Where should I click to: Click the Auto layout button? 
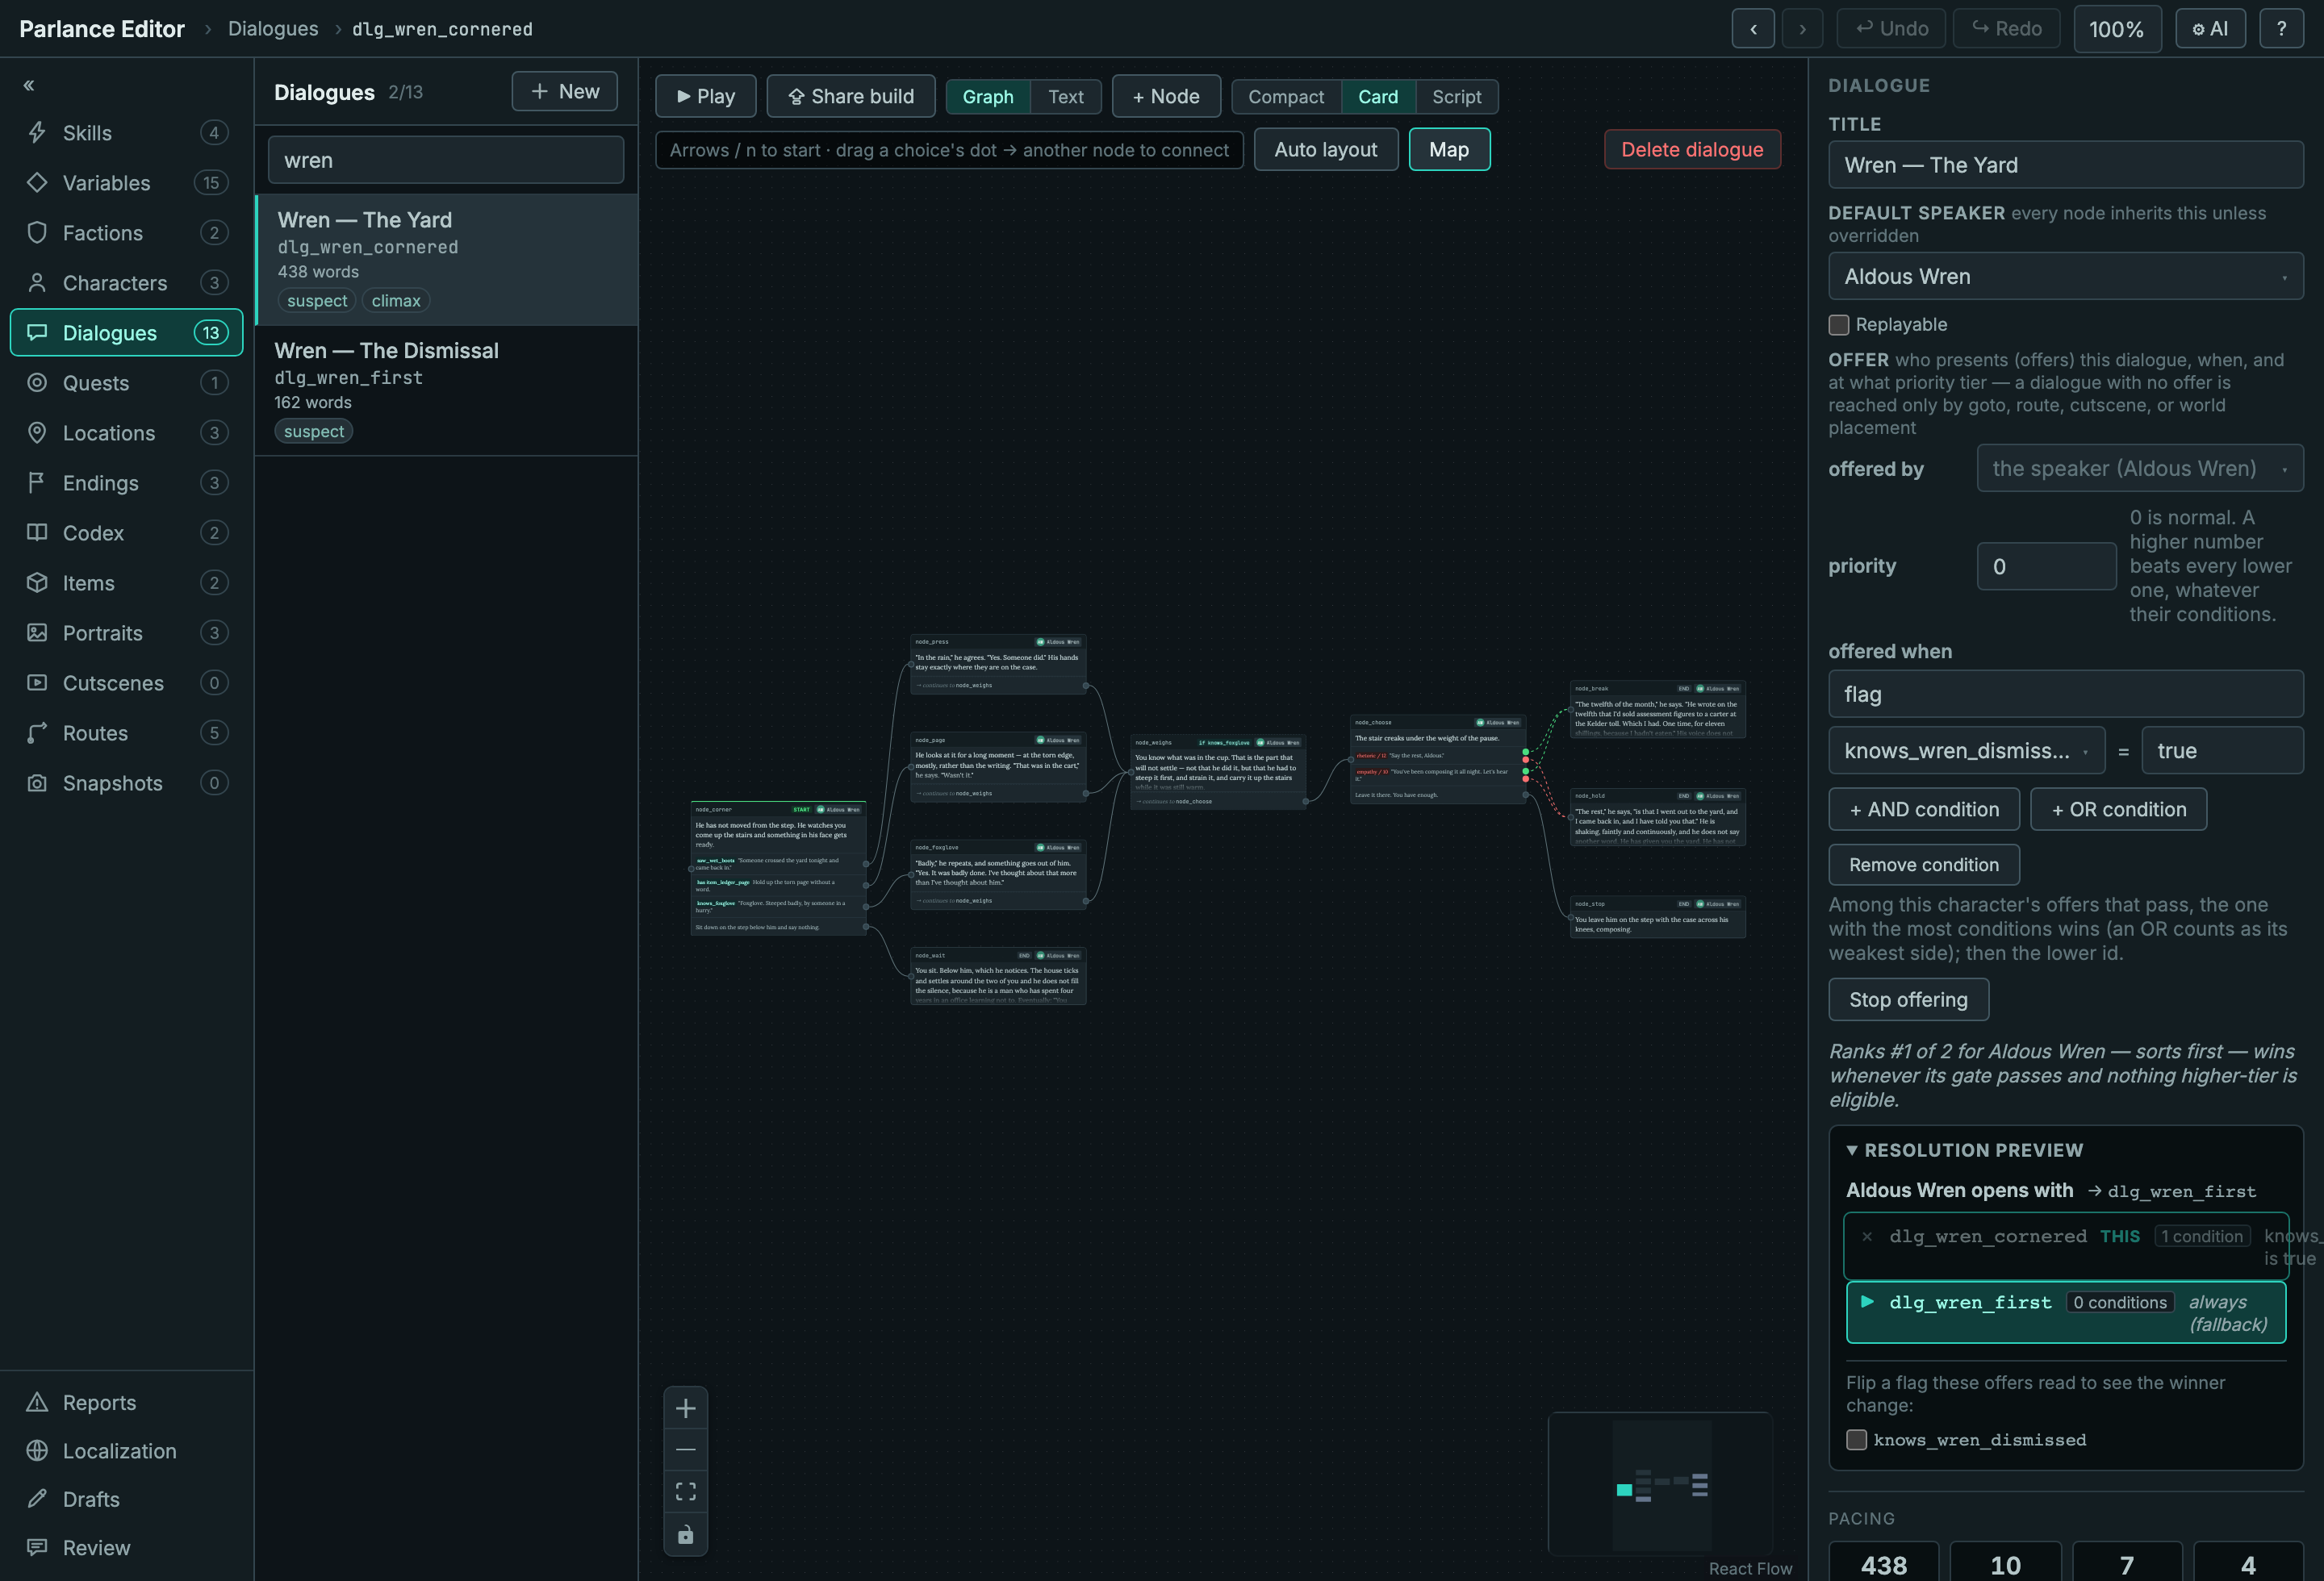pyautogui.click(x=1325, y=150)
